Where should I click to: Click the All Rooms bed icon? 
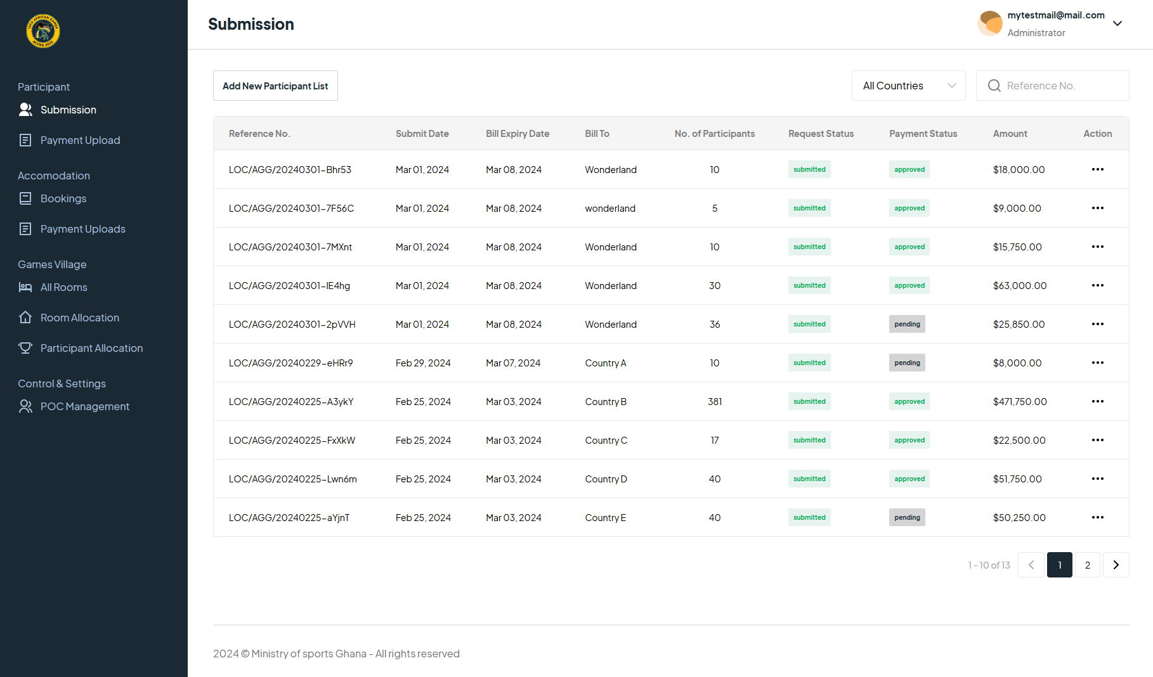pyautogui.click(x=25, y=287)
